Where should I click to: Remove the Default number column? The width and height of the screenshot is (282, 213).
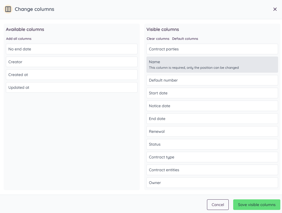pos(212,80)
